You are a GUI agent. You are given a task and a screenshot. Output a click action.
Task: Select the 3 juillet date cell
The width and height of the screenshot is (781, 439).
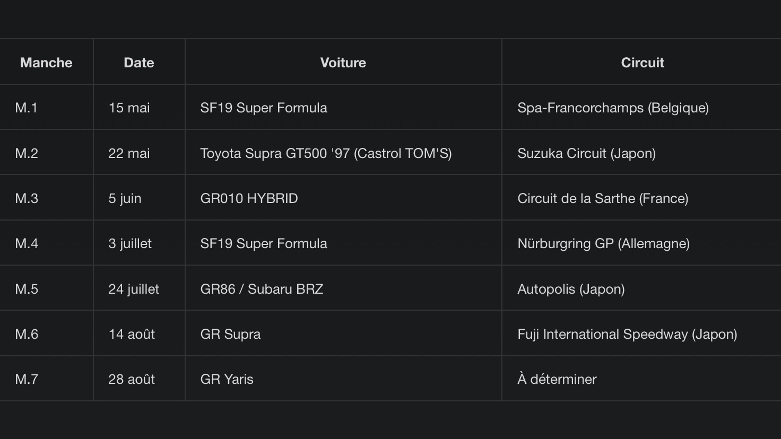click(139, 243)
